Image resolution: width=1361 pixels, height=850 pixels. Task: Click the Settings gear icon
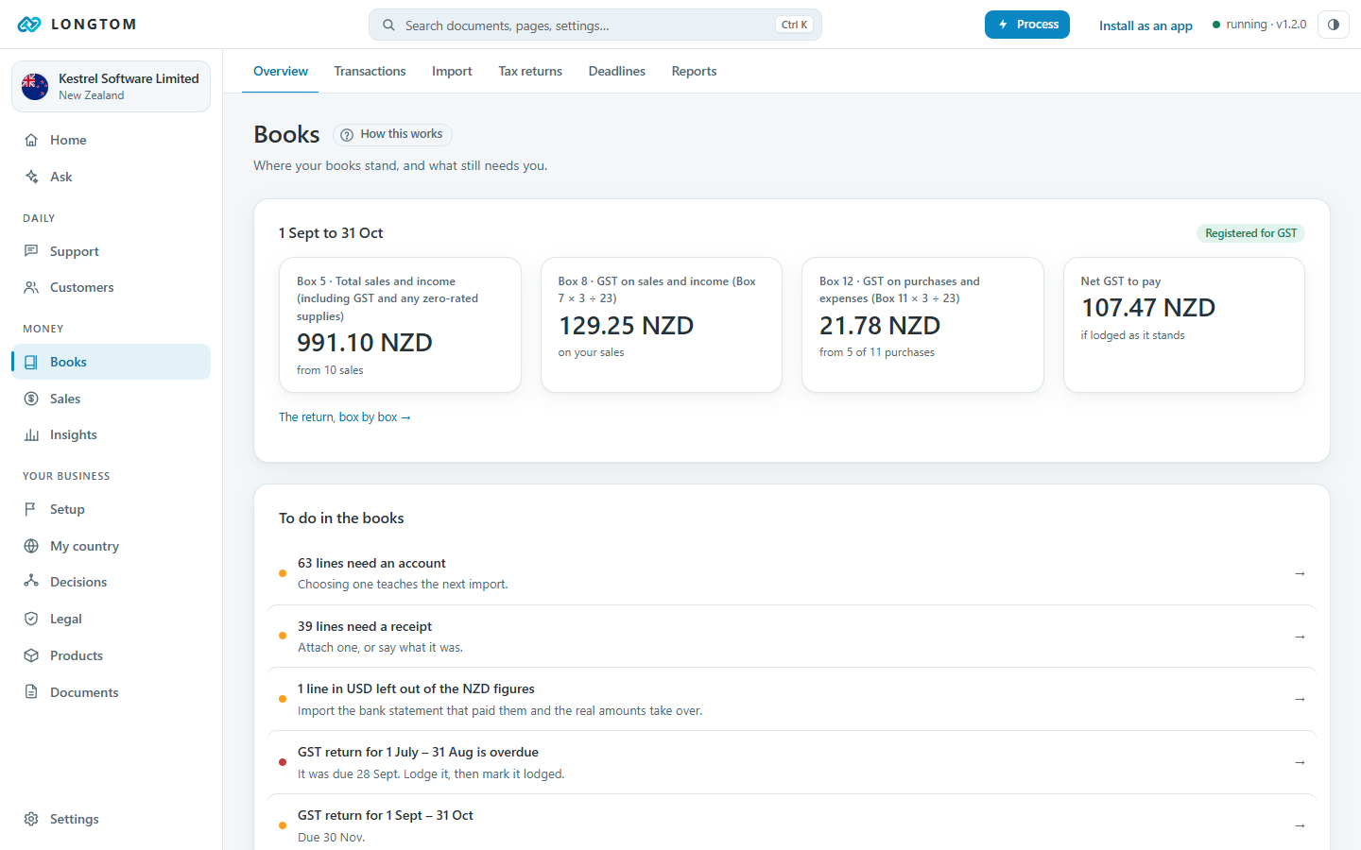coord(31,819)
